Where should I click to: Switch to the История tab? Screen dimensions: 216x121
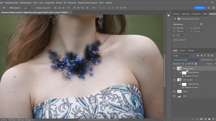(176, 14)
